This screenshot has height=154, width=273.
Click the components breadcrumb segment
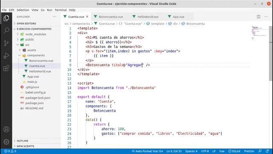pyautogui.click(x=81, y=24)
